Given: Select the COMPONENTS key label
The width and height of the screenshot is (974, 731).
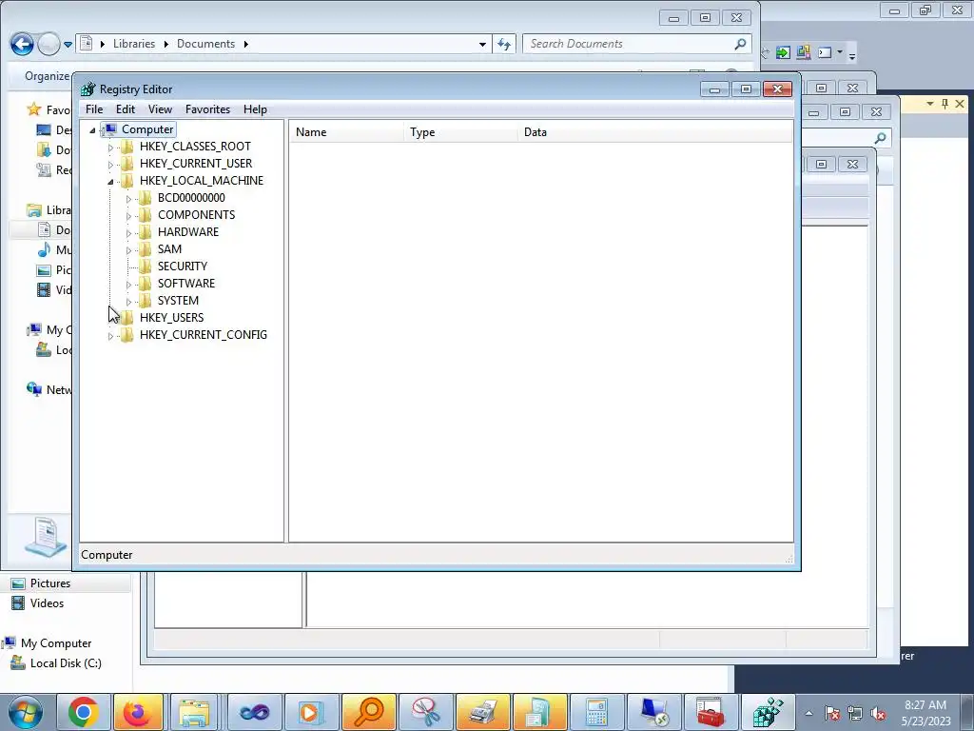Looking at the screenshot, I should (196, 215).
